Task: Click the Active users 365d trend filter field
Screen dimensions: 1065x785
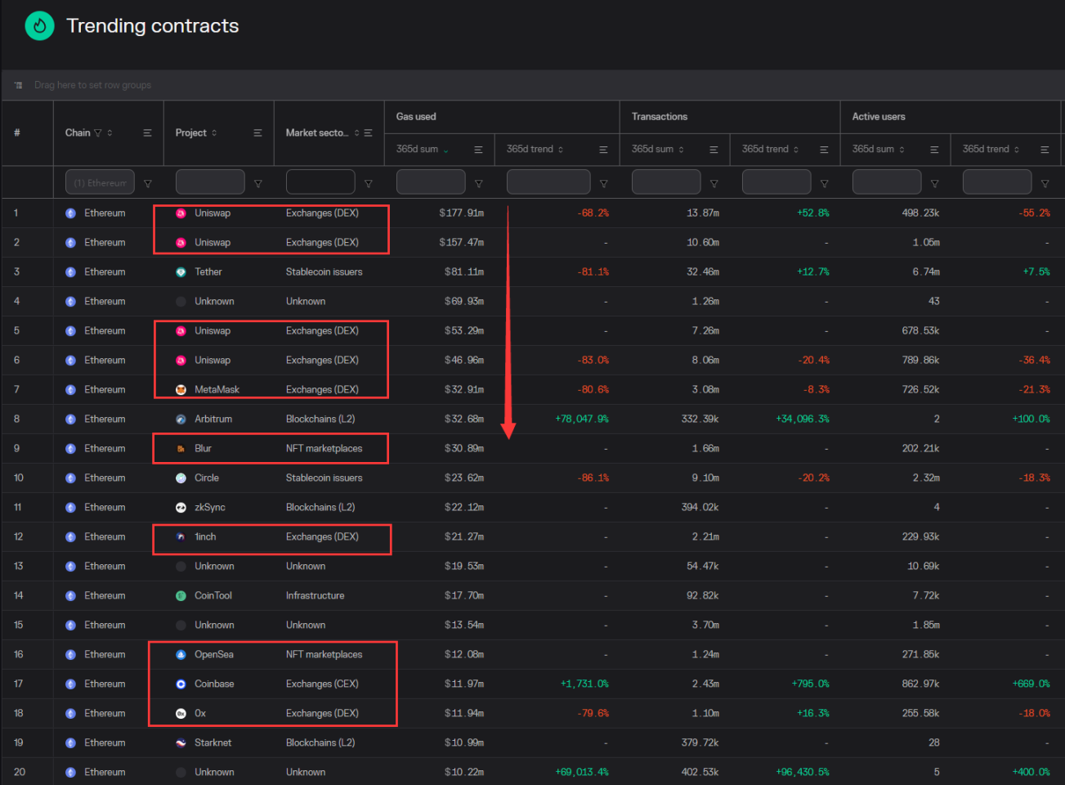Action: click(x=997, y=182)
